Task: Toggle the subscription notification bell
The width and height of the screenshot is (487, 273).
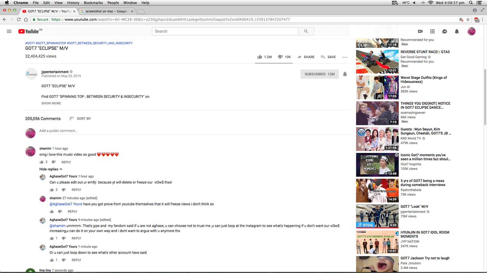Action: click(345, 74)
